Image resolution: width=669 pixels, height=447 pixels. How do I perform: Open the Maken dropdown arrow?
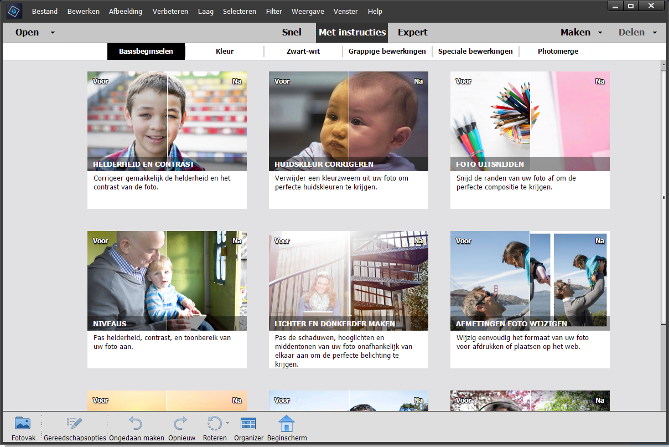coord(600,33)
